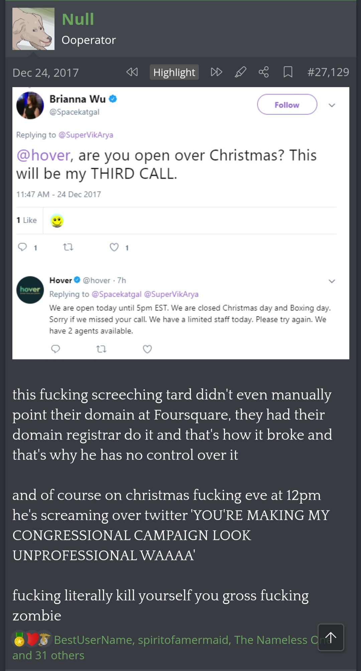Expand Hover tweet options chevron
The width and height of the screenshot is (361, 671).
click(332, 281)
